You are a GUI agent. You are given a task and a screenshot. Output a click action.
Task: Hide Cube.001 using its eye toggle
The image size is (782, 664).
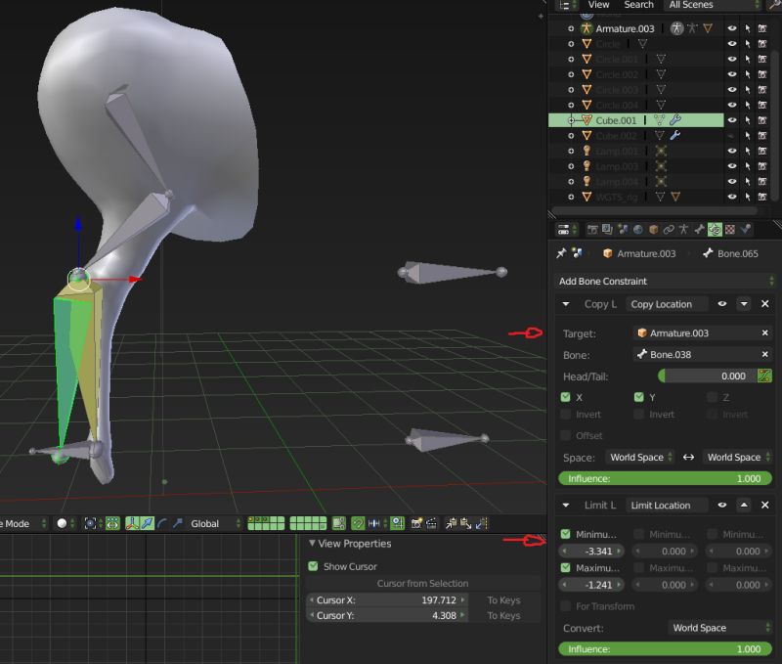[730, 119]
